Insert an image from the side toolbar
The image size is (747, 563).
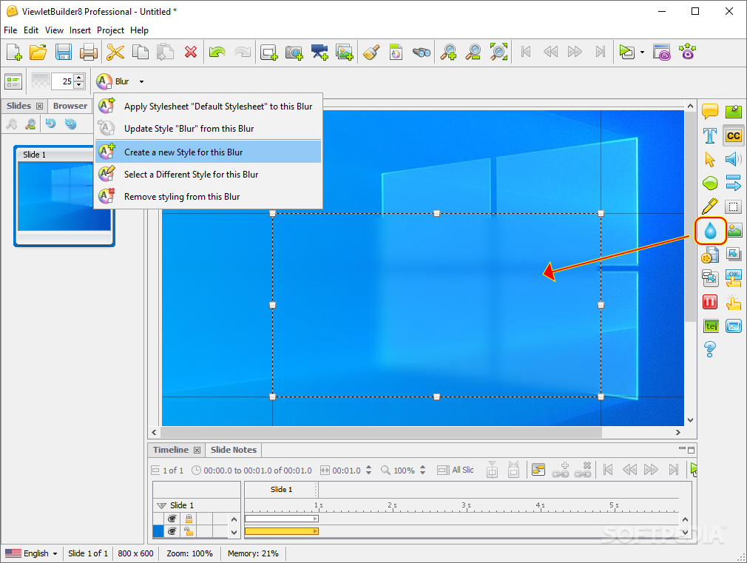pyautogui.click(x=734, y=231)
